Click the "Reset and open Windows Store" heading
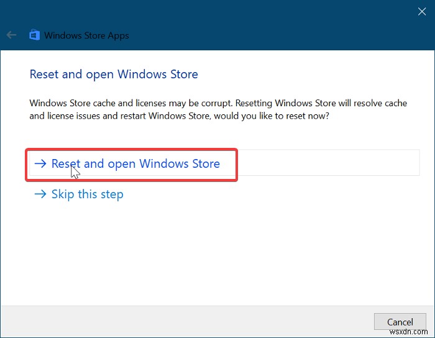The width and height of the screenshot is (435, 338). [114, 75]
